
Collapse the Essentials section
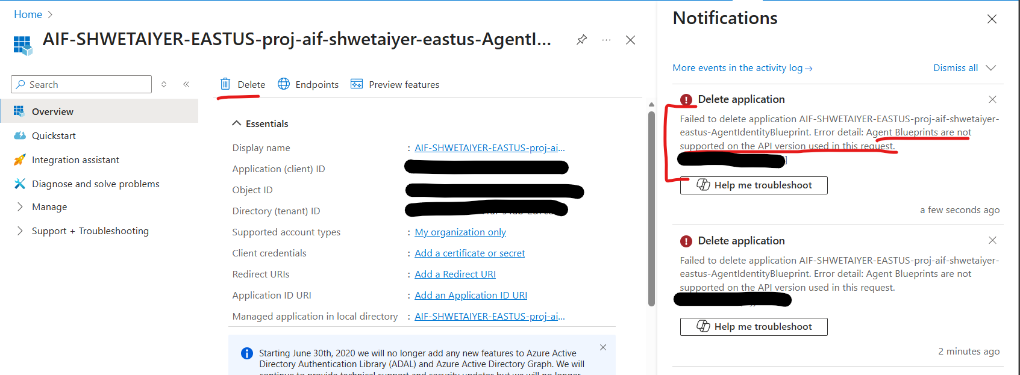[260, 123]
